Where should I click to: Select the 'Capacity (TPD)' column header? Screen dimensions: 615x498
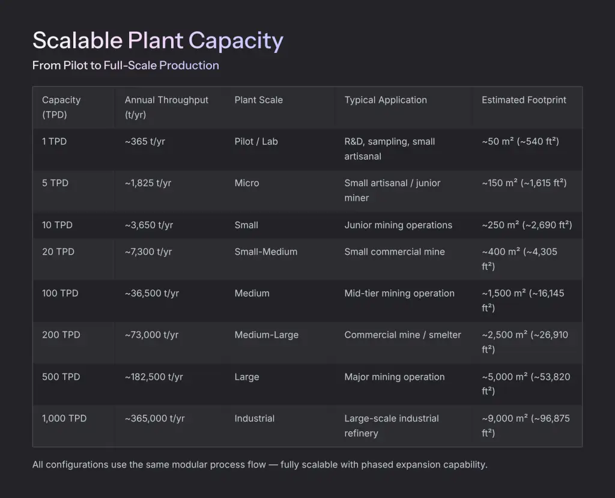[x=61, y=107]
